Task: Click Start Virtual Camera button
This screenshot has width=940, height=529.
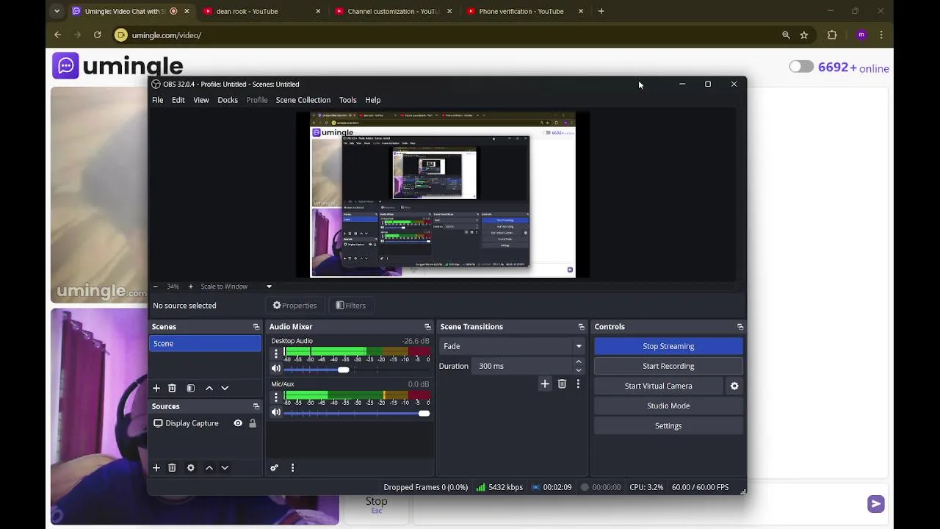Action: pos(659,386)
